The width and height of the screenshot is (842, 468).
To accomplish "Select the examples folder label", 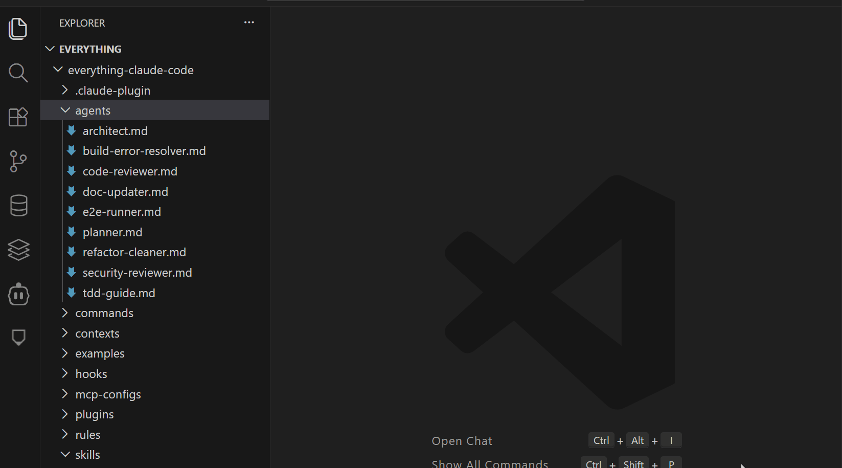I will point(100,353).
